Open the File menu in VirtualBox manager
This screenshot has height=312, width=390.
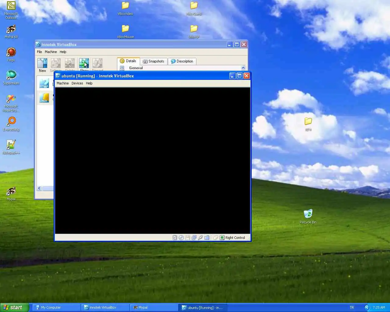click(39, 52)
